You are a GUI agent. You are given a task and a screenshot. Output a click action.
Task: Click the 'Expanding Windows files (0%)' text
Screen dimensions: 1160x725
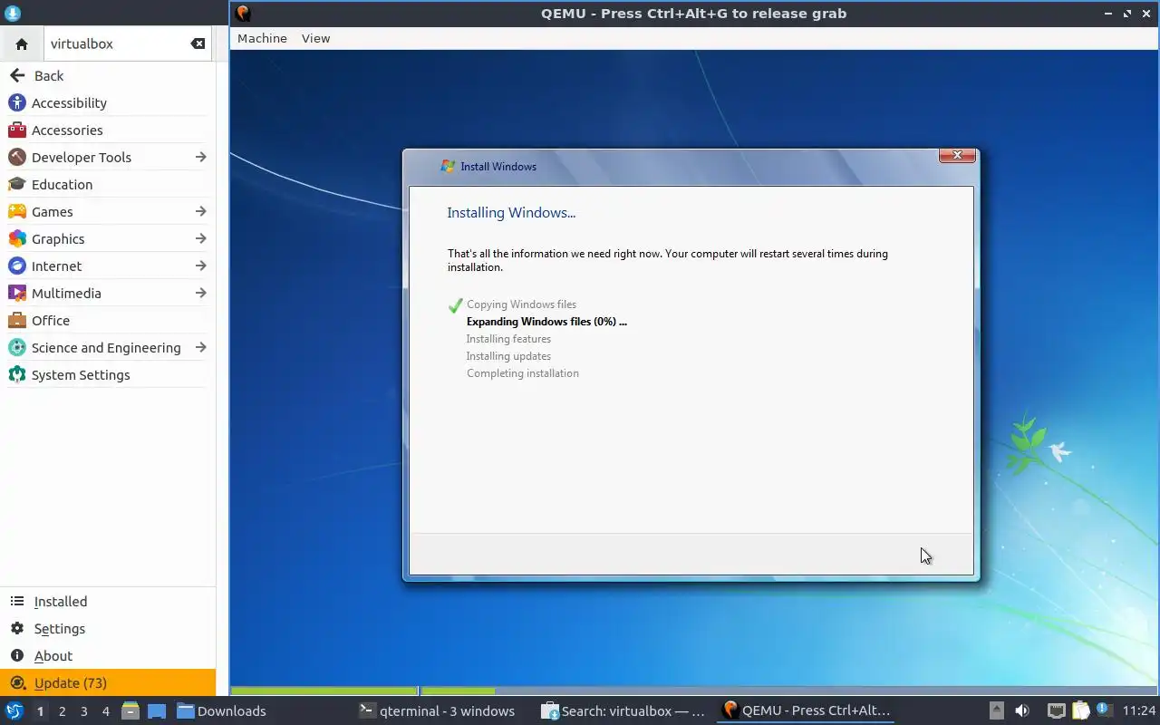[546, 322]
